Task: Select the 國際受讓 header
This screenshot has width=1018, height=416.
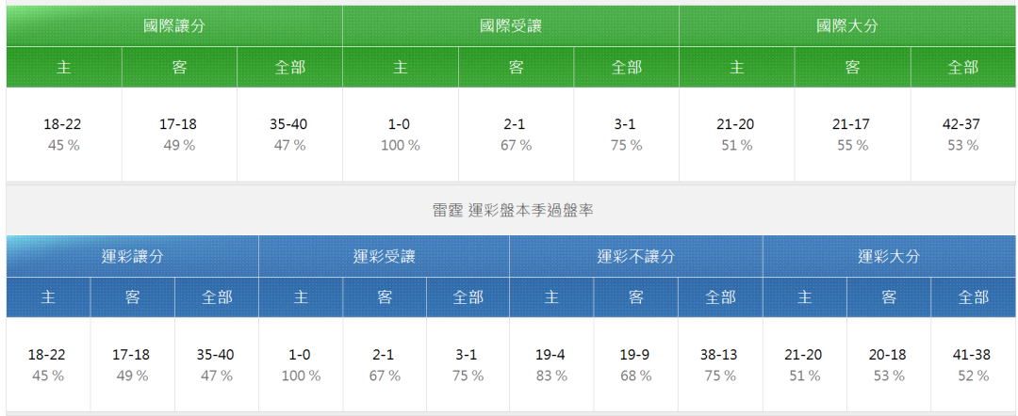Action: click(x=511, y=25)
